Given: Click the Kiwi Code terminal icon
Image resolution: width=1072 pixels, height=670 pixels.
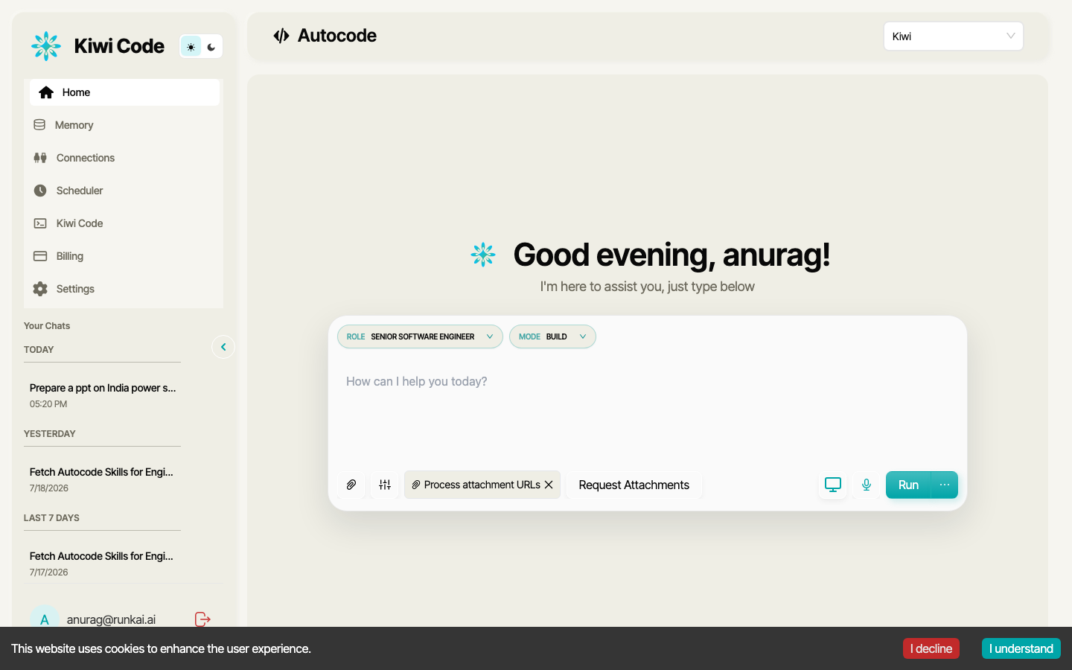Looking at the screenshot, I should coord(40,223).
